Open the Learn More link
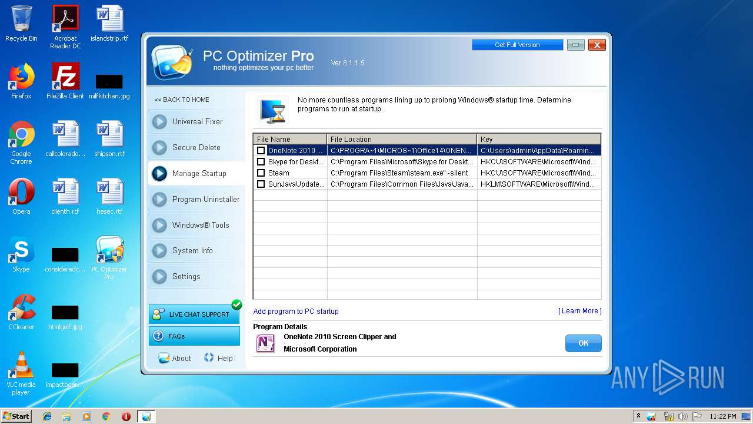The height and width of the screenshot is (424, 753). 579,311
